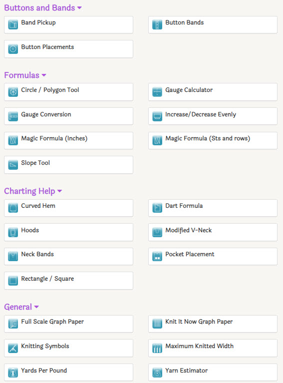
Task: Click the Pocket Placement icon
Action: 157,256
